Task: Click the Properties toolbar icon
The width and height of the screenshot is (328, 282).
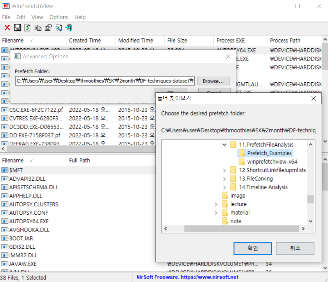Action: (x=48, y=28)
